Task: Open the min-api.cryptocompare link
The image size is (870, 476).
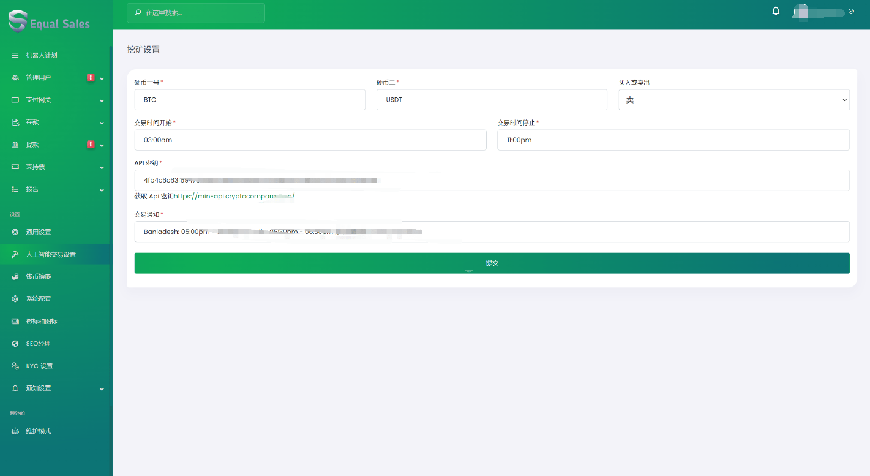Action: click(x=234, y=196)
